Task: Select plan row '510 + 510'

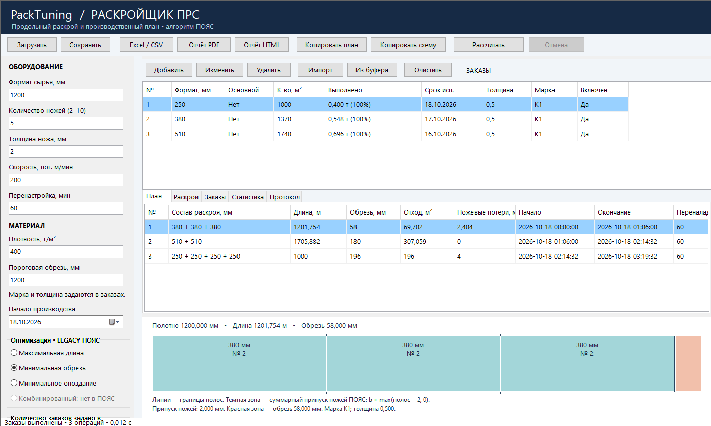Action: click(427, 242)
